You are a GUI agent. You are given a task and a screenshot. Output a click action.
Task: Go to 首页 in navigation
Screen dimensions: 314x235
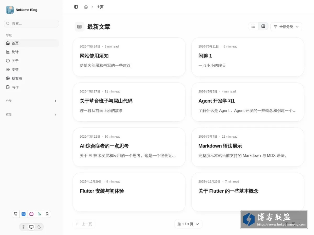pyautogui.click(x=31, y=43)
